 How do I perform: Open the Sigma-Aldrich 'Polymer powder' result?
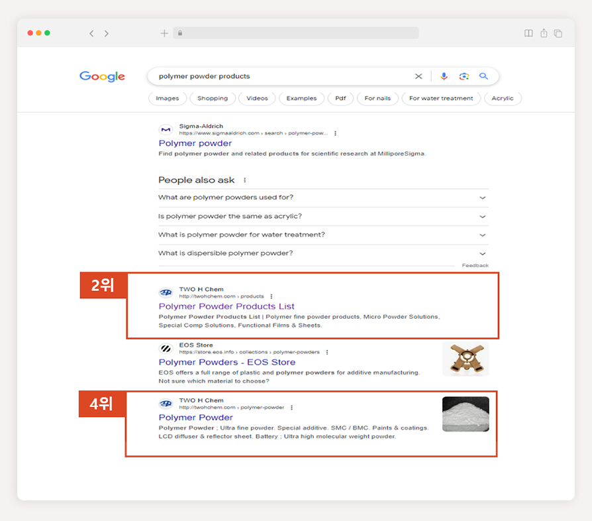195,144
